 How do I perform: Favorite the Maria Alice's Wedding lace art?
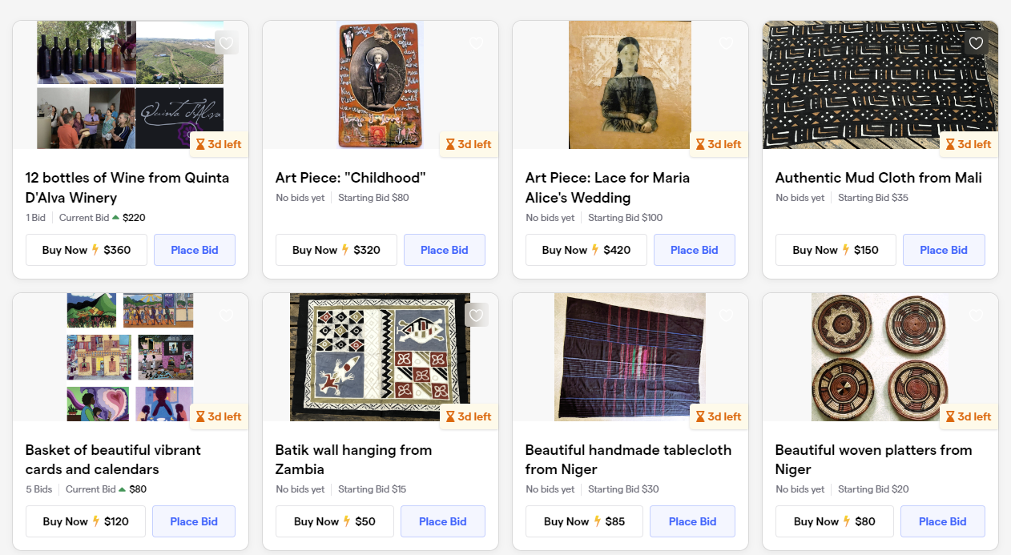coord(727,43)
